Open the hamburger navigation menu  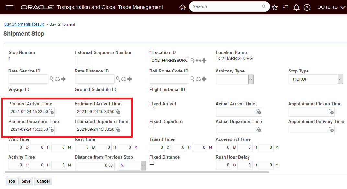(x=9, y=7)
